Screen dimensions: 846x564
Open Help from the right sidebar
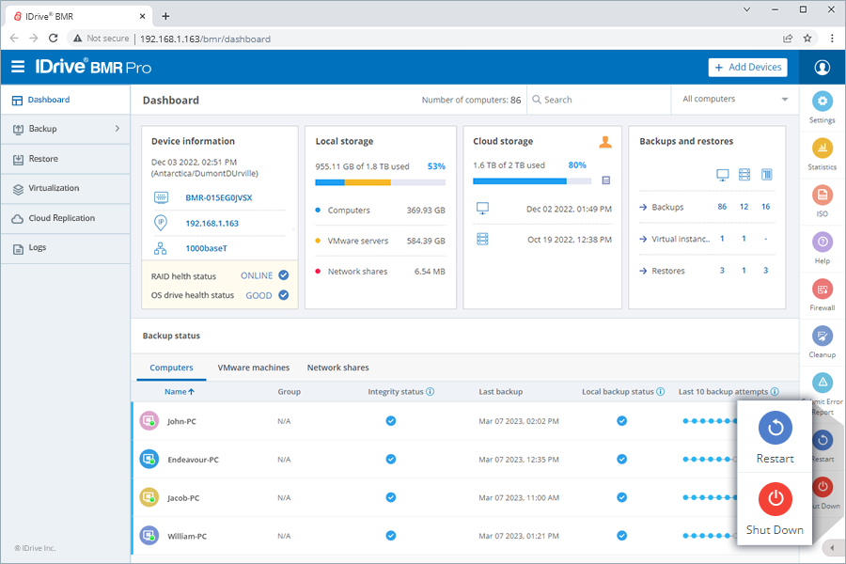click(x=822, y=242)
